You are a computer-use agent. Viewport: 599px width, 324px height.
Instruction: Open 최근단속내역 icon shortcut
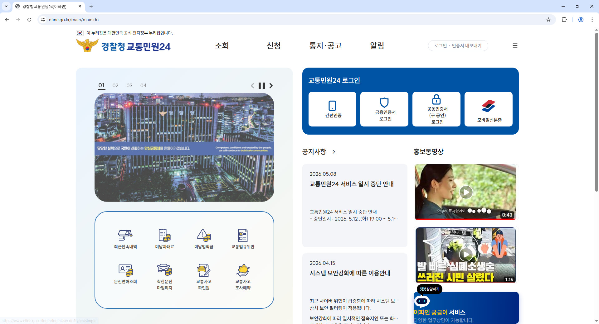[x=125, y=239]
